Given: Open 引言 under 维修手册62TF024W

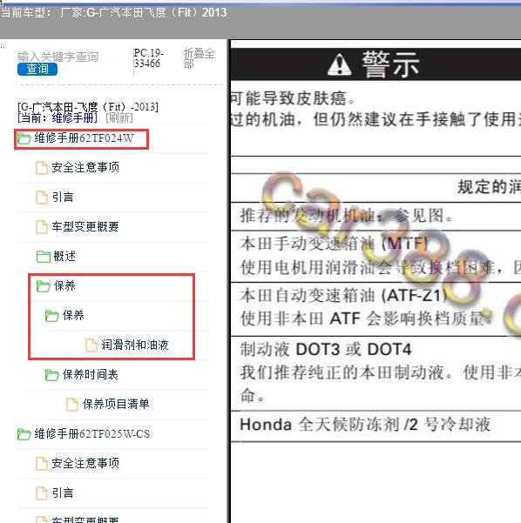Looking at the screenshot, I should pos(63,198).
